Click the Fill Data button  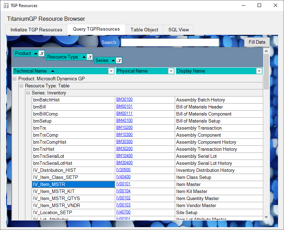257,42
